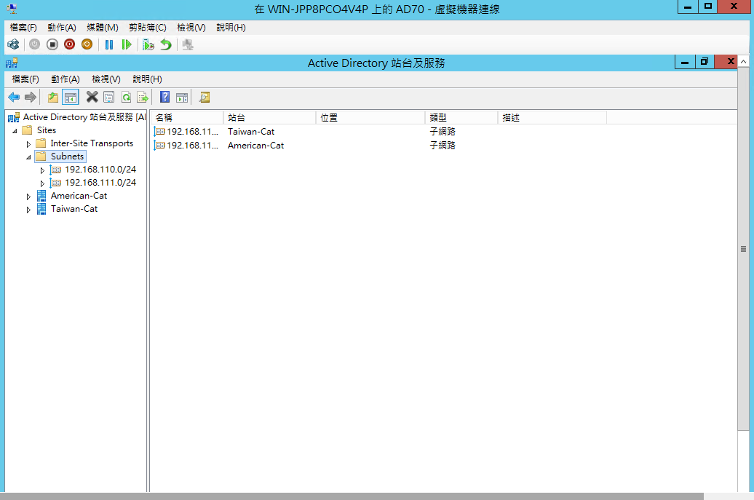Select 192.168.111.0/24 in the tree
Image resolution: width=754 pixels, height=500 pixels.
(x=100, y=183)
